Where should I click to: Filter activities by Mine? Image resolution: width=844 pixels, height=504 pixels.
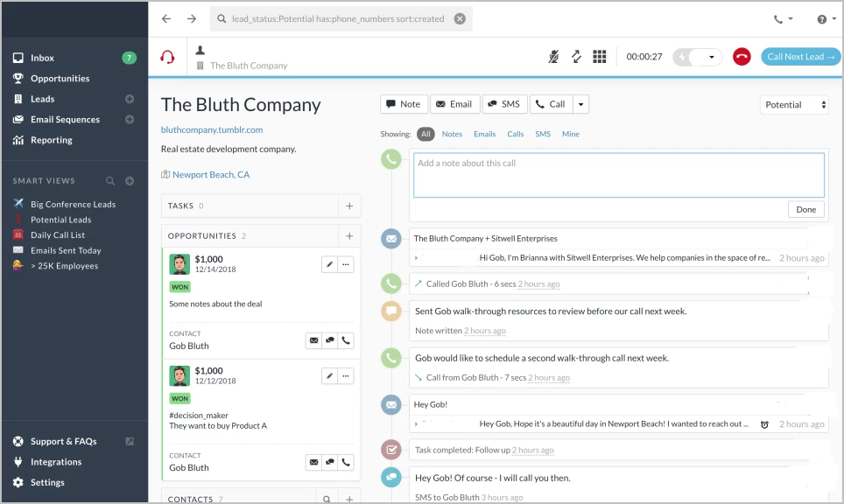coord(571,134)
